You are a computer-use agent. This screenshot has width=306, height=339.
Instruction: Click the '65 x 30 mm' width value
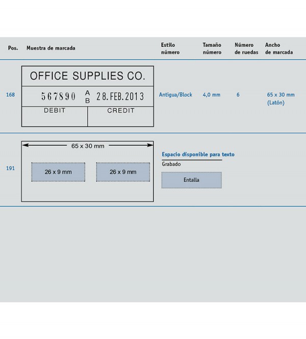click(280, 95)
